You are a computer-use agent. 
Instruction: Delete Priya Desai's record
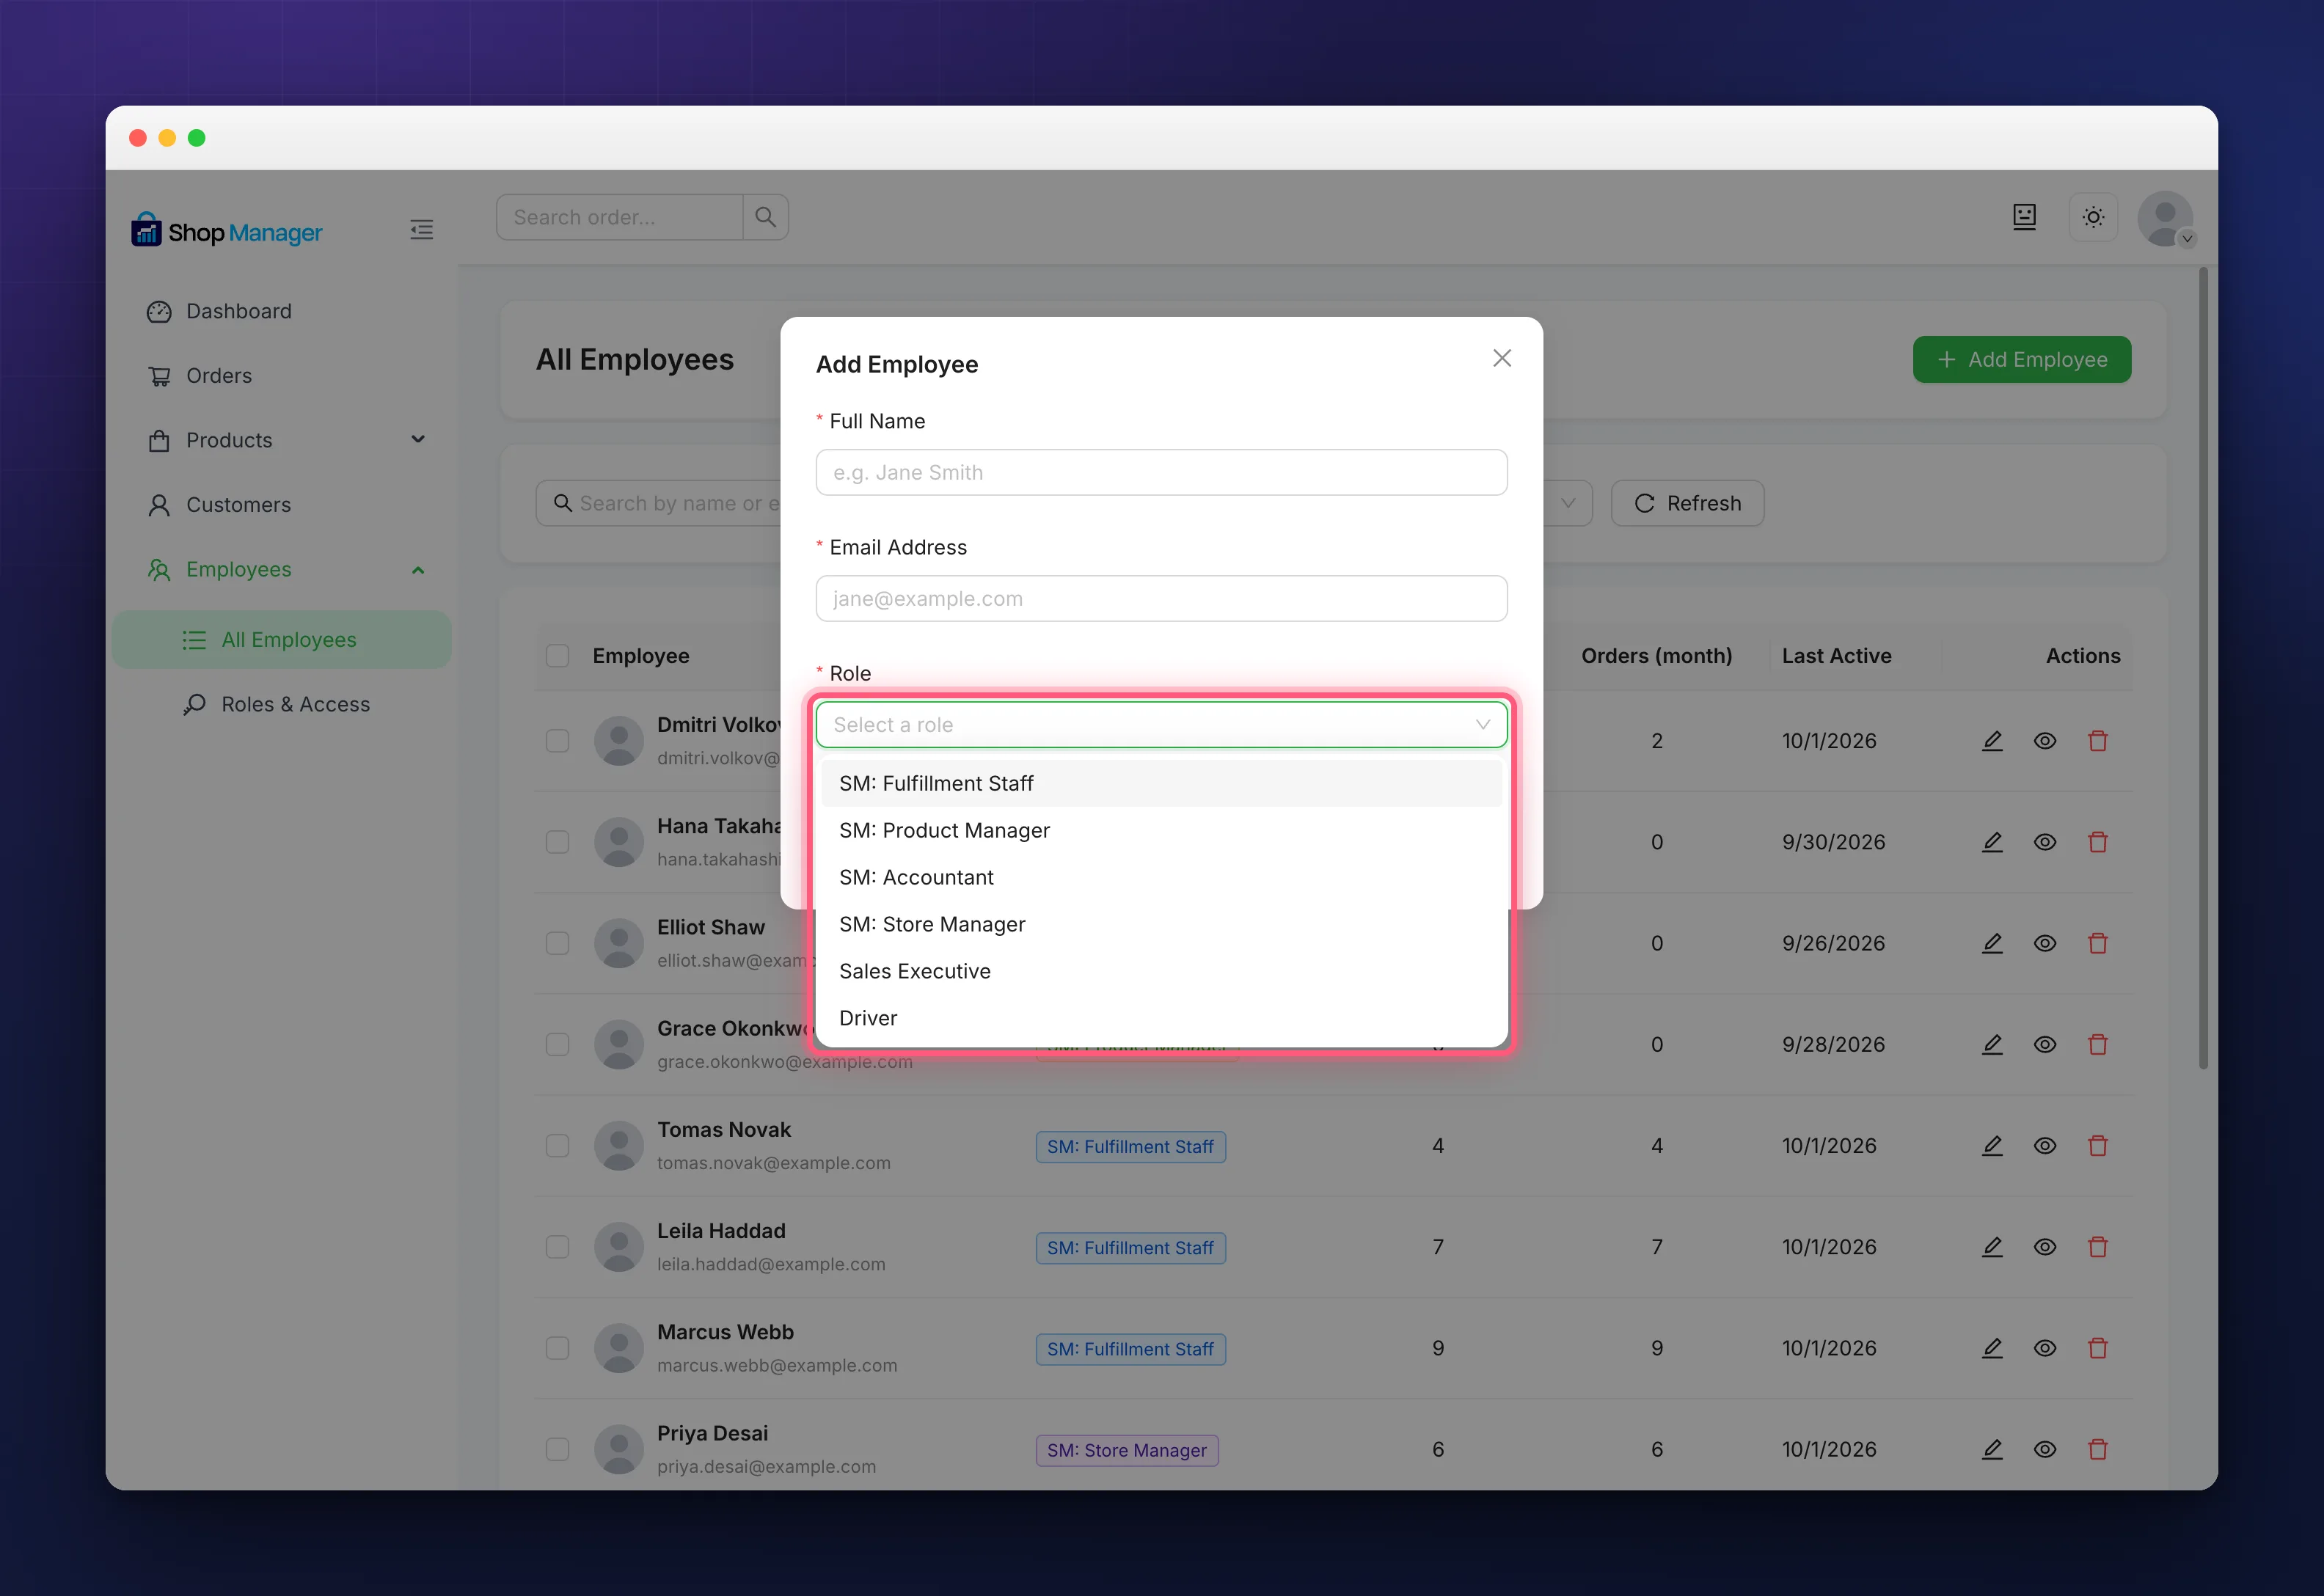pos(2098,1449)
